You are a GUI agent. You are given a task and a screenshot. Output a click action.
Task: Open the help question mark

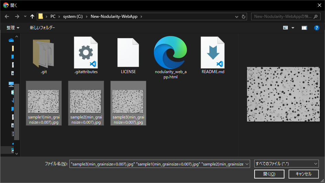pos(316,28)
